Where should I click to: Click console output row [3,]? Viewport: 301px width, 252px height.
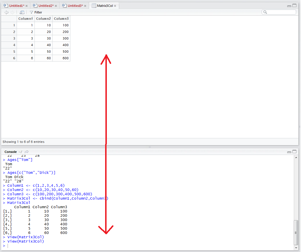coord(35,220)
